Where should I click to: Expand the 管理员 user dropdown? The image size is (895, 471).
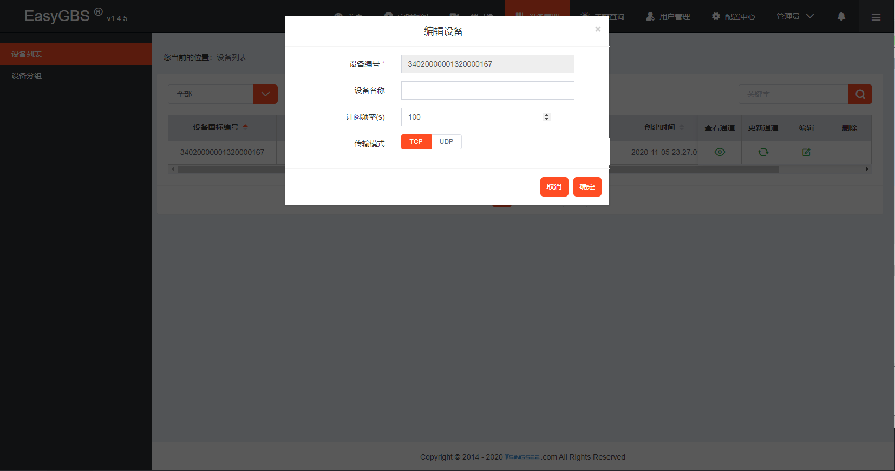pyautogui.click(x=795, y=17)
